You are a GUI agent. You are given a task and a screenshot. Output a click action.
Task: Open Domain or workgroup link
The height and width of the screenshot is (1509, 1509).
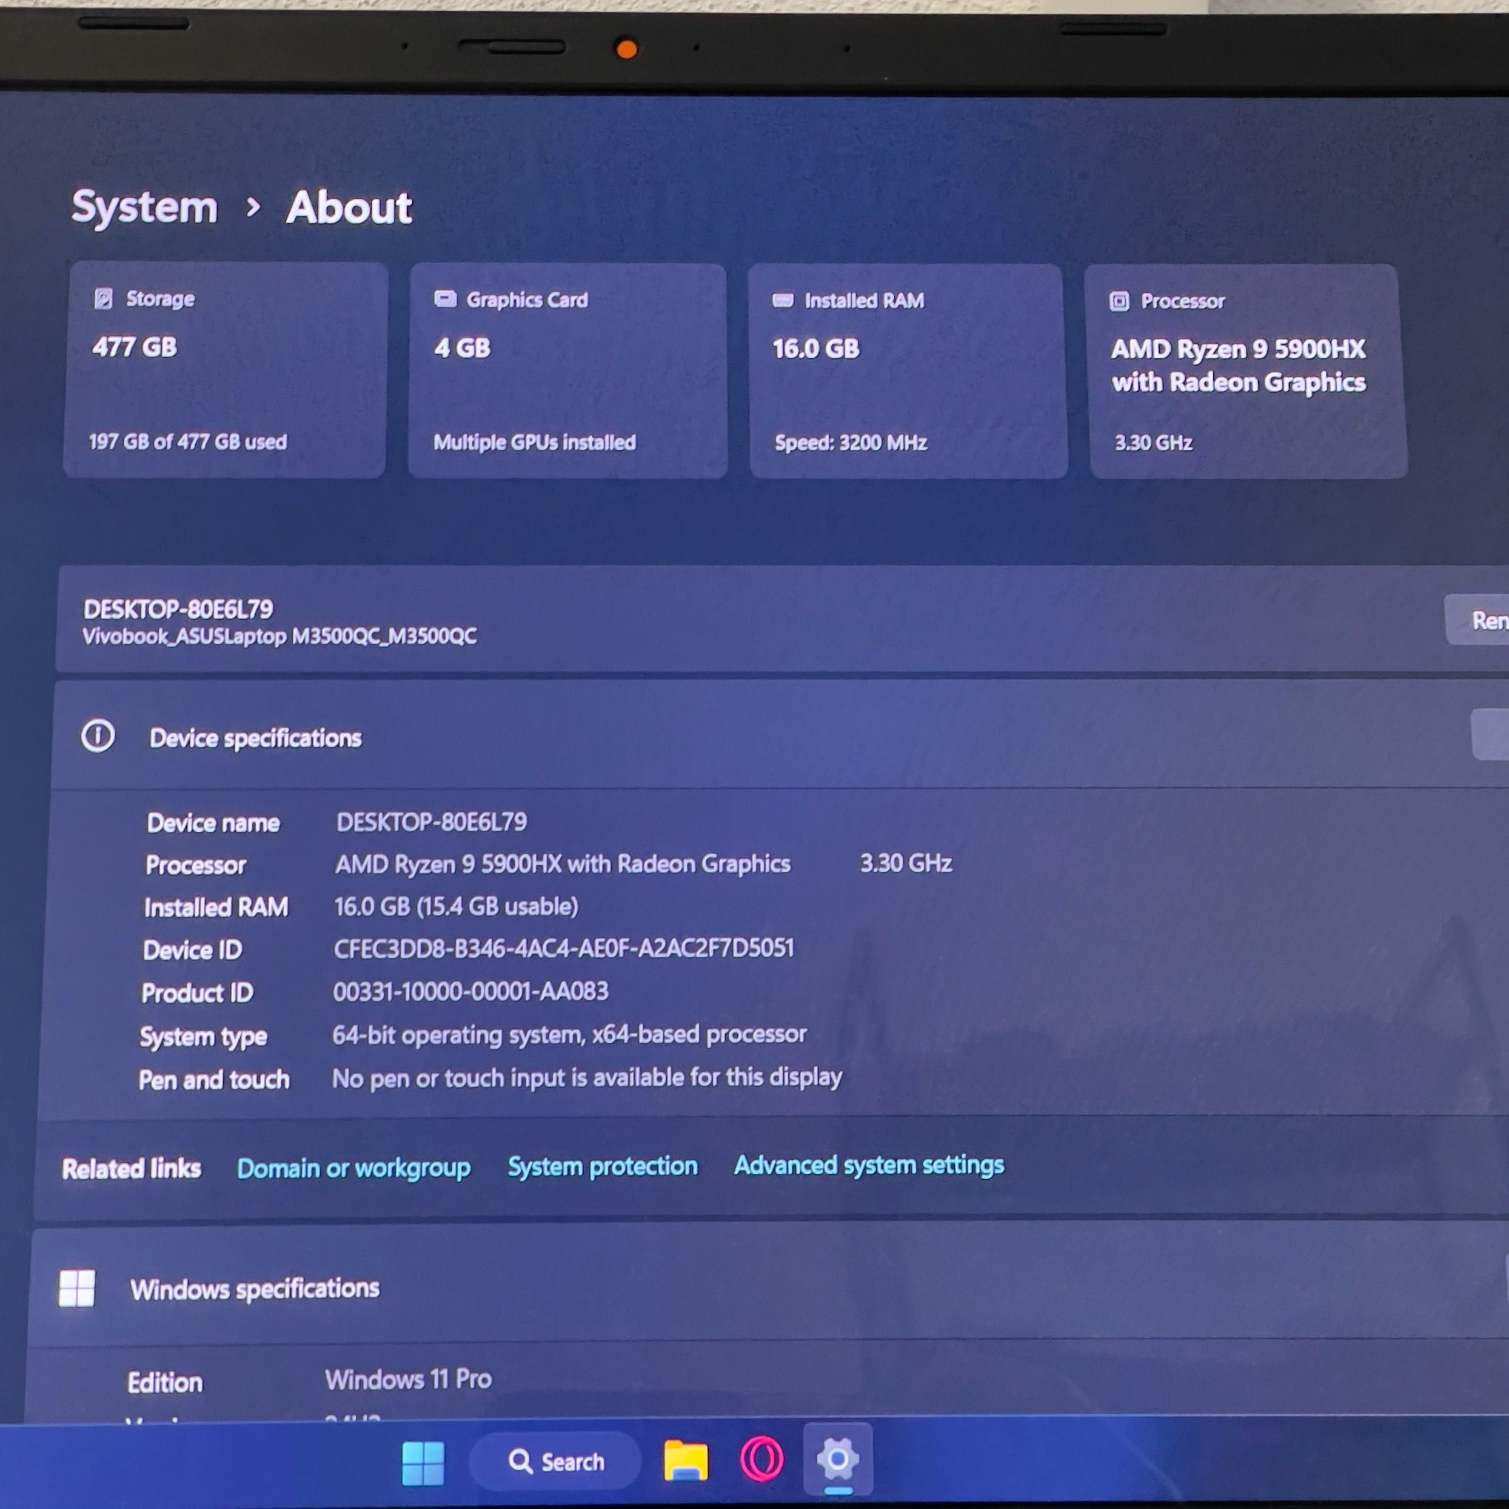pos(354,1168)
